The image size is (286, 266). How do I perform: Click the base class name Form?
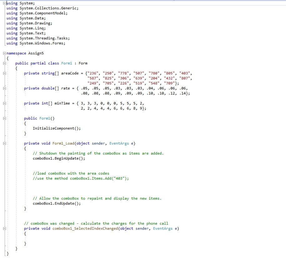(83, 63)
